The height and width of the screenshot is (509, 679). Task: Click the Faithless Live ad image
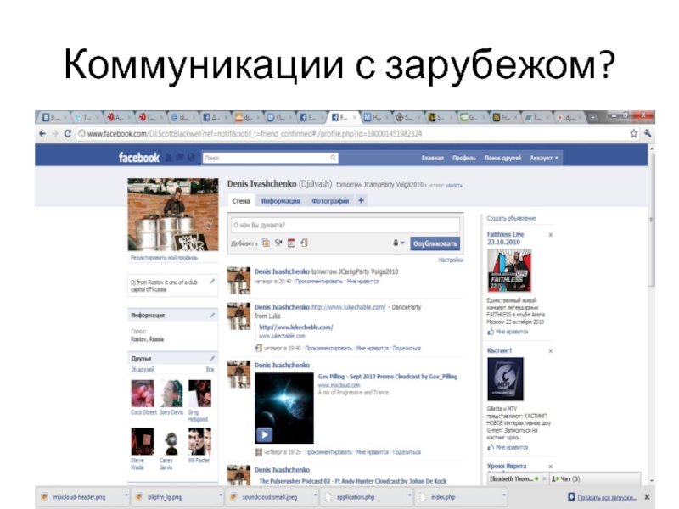click(509, 271)
